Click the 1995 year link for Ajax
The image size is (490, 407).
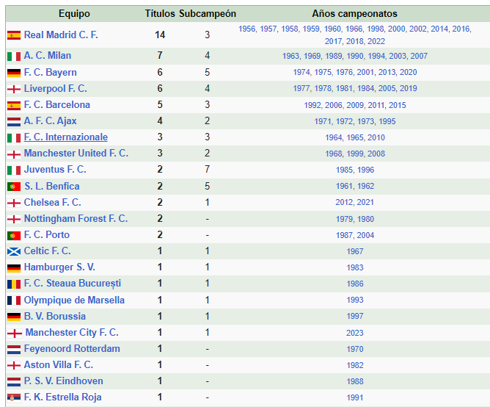(x=387, y=121)
